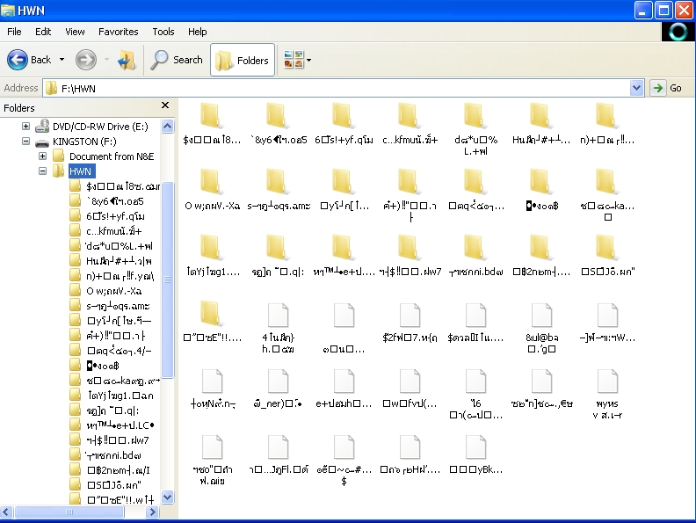Open the File menu
Viewport: 696px width, 523px height.
coord(14,32)
